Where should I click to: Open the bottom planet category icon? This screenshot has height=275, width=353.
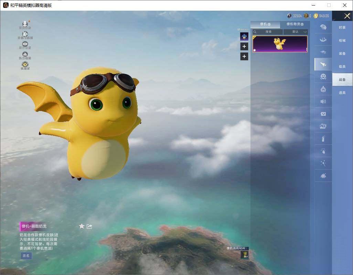coord(323,176)
